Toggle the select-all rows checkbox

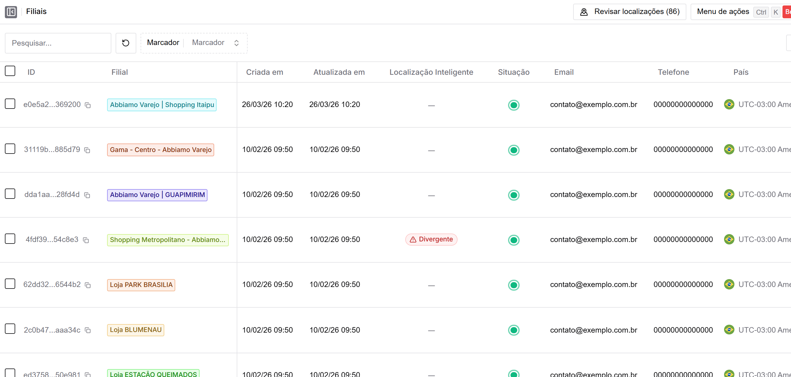(x=10, y=71)
